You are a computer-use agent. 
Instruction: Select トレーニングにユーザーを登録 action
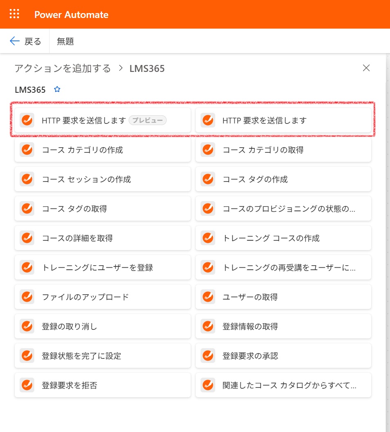coord(97,268)
